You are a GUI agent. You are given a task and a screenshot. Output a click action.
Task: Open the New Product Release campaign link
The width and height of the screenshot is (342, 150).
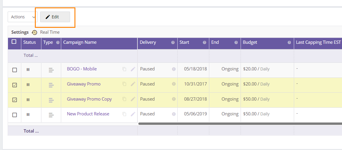click(88, 114)
